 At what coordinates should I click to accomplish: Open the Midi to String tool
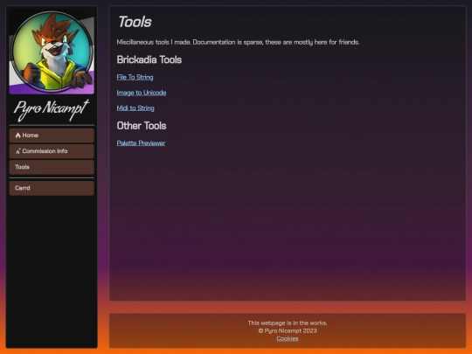[x=135, y=108]
